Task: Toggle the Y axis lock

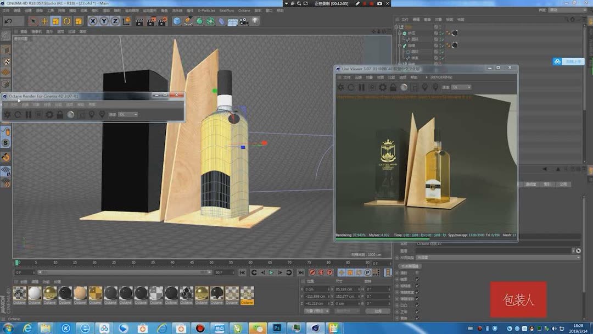Action: pyautogui.click(x=104, y=21)
